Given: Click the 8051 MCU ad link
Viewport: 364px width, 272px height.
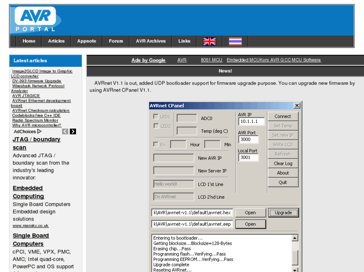Looking at the screenshot, I should coord(211,60).
